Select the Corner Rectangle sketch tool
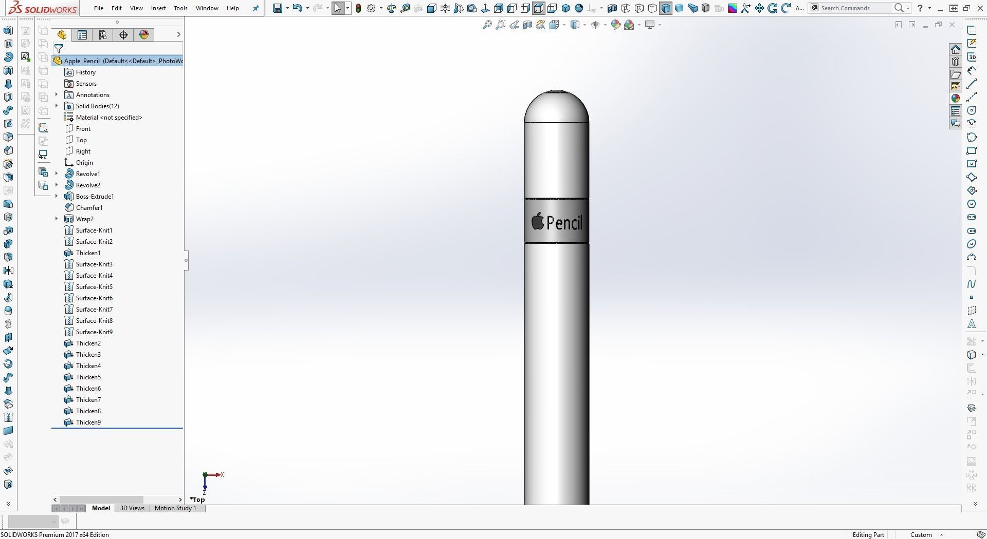The image size is (987, 539). point(972,150)
